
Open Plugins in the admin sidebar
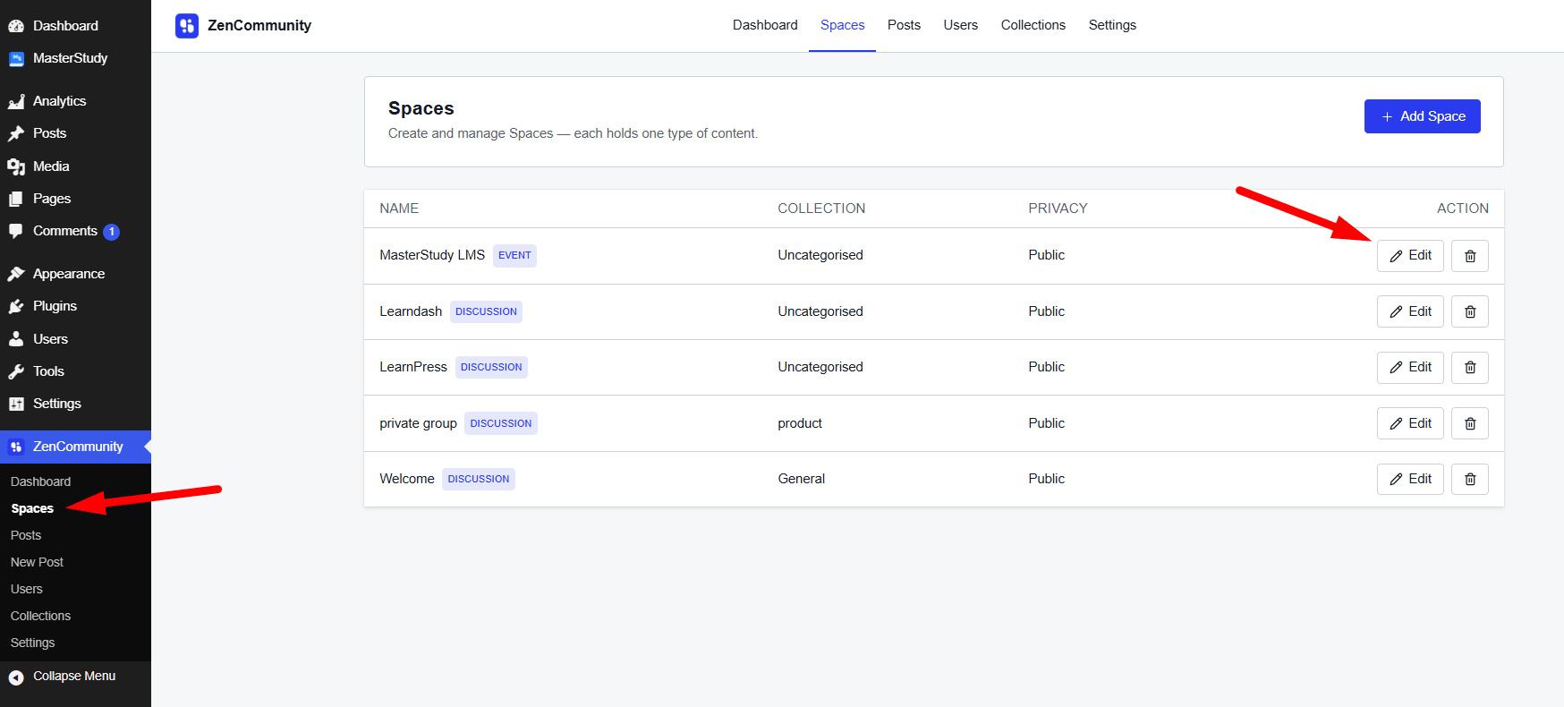75,306
